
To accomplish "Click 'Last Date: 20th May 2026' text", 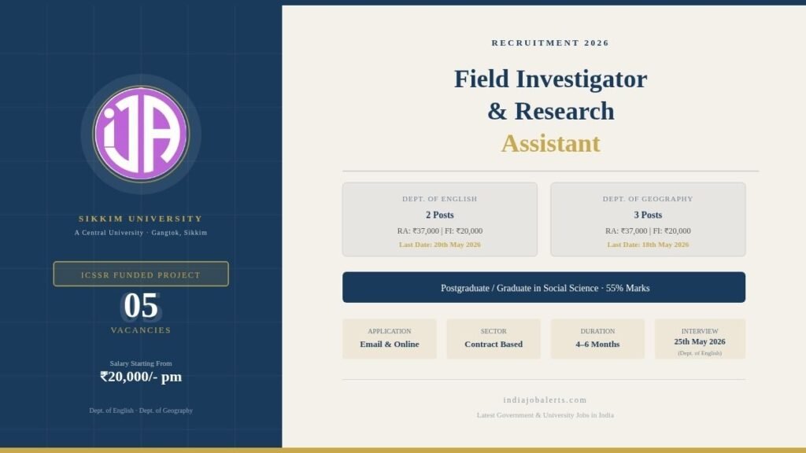I will click(x=440, y=245).
